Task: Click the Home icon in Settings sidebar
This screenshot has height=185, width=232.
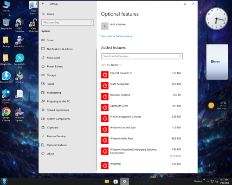Action: [x=43, y=14]
